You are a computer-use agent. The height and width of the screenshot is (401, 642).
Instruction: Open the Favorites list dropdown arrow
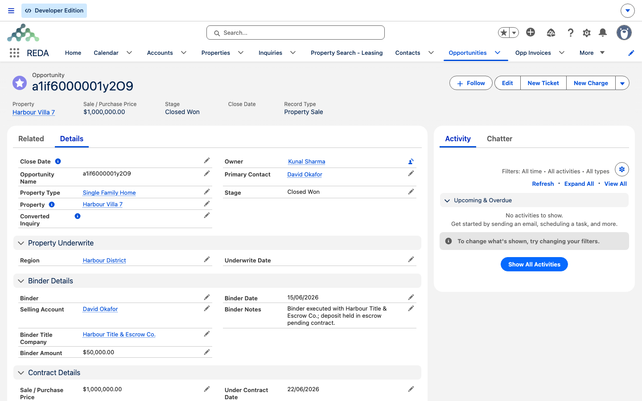pyautogui.click(x=514, y=33)
